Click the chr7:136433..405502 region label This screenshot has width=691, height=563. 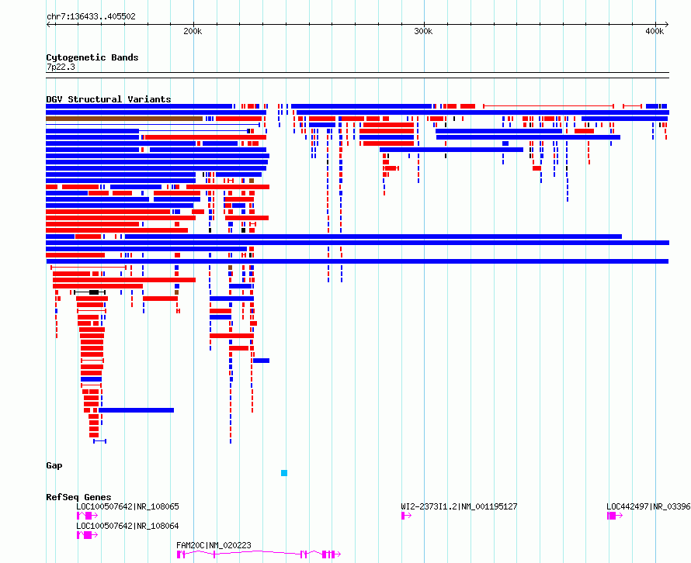pyautogui.click(x=91, y=17)
